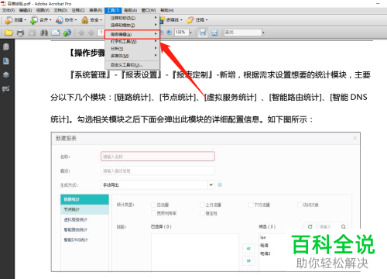Image resolution: width=387 pixels, height=279 pixels.
Task: Click the 注释 (Comment) speech bubble icon
Action: tap(190, 20)
